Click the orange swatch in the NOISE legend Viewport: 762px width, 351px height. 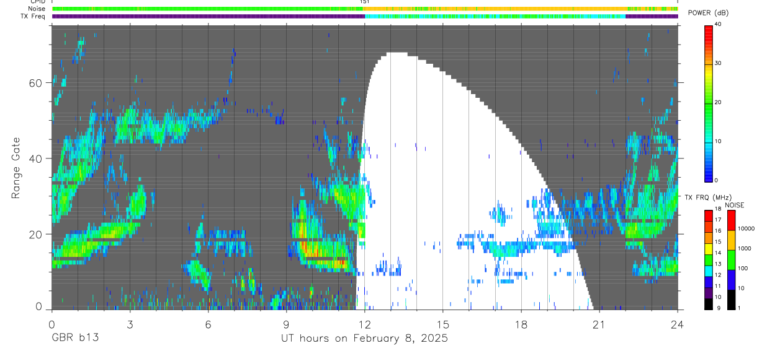(x=731, y=240)
